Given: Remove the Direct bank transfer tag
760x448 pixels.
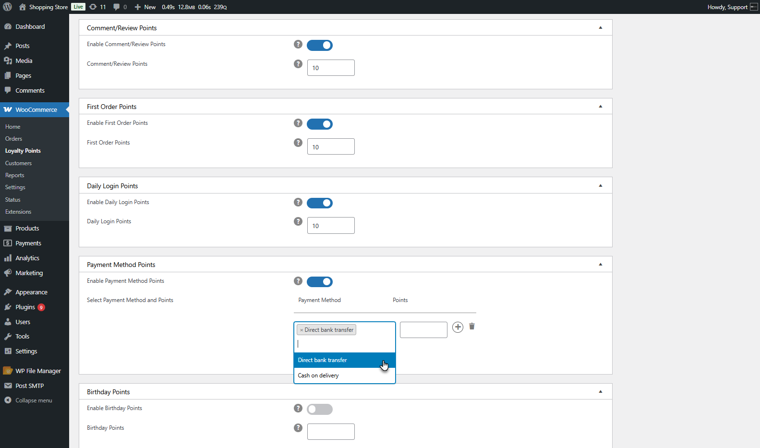Looking at the screenshot, I should [302, 330].
